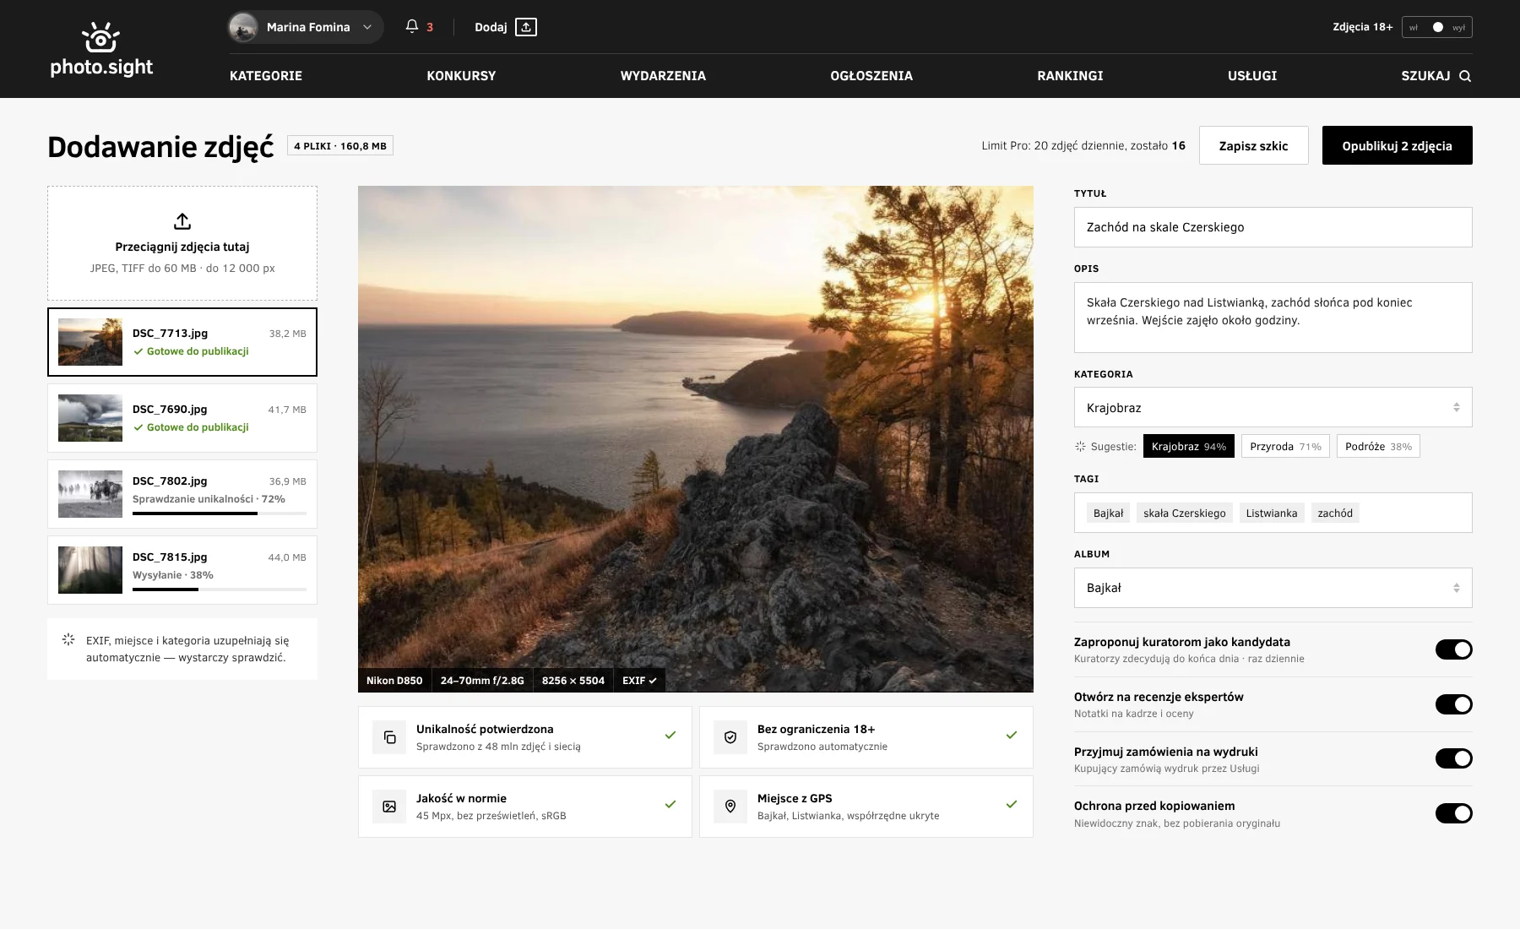Click the Listwianka tag chip
Screen dimensions: 1520x929
[1271, 513]
